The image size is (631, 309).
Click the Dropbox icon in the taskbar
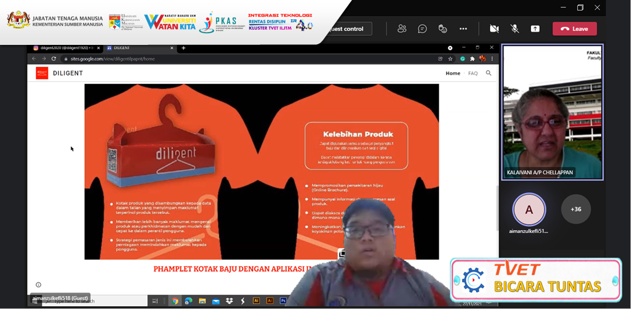coord(229,301)
